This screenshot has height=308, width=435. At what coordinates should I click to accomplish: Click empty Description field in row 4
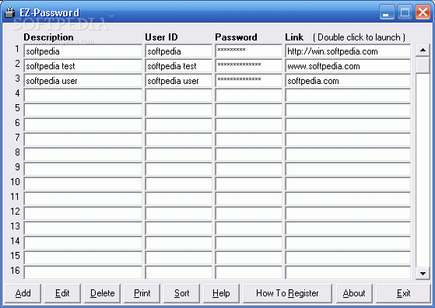(x=83, y=96)
